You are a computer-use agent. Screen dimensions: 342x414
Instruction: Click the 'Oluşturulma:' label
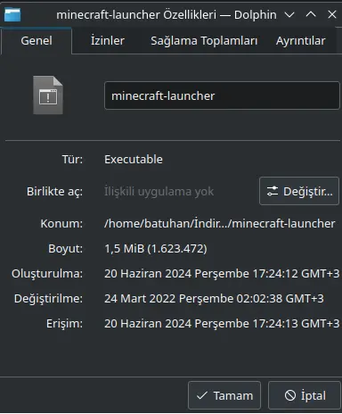(47, 273)
